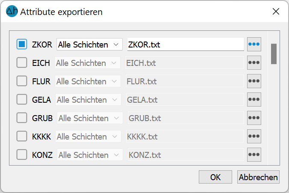Enable the EICH attribute checkbox
The height and width of the screenshot is (193, 289).
coord(22,62)
